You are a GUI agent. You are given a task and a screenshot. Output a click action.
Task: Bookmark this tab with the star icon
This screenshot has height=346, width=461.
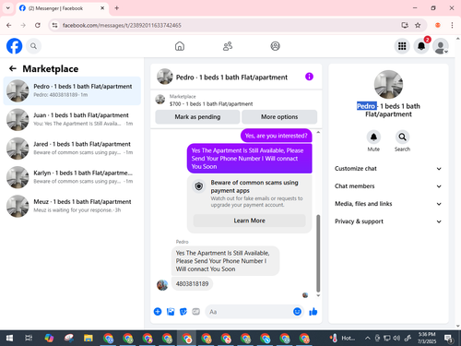point(418,25)
